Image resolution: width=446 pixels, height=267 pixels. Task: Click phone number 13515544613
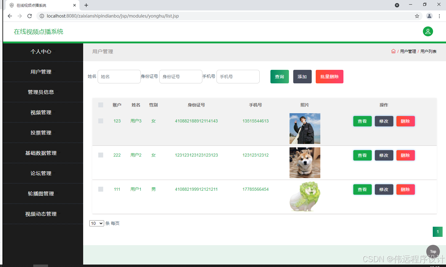point(256,121)
